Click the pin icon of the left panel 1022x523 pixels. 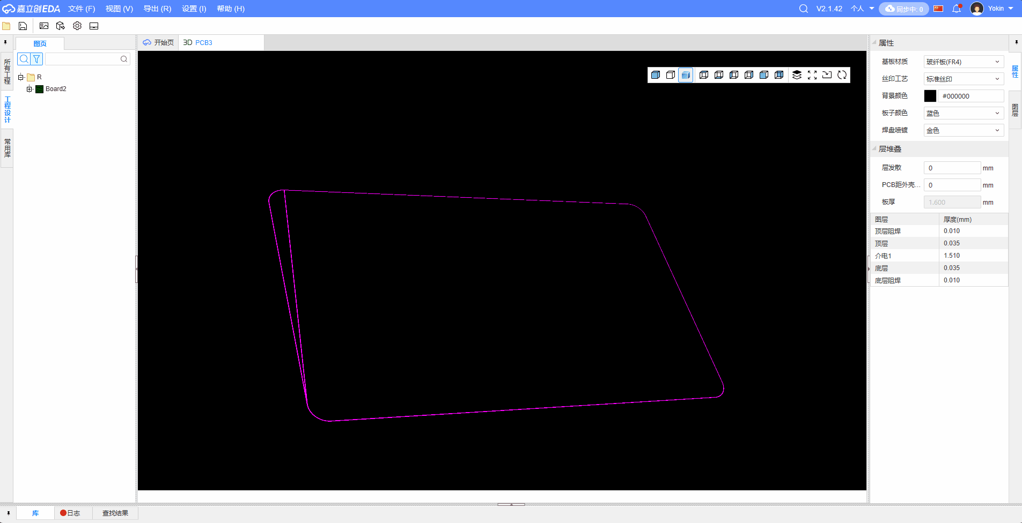point(5,42)
